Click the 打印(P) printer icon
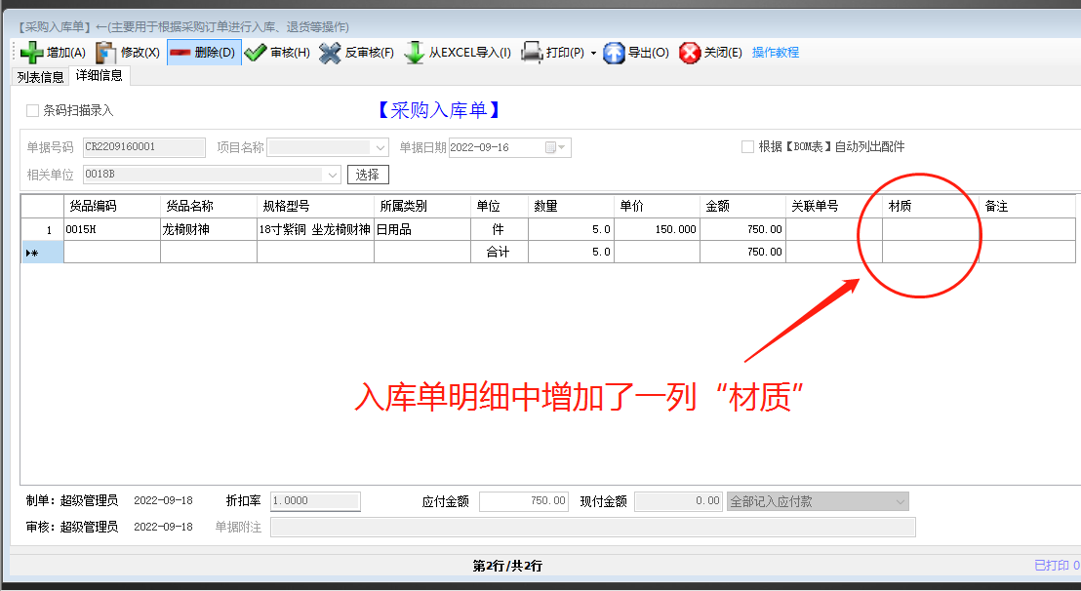The width and height of the screenshot is (1081, 591). tap(532, 52)
